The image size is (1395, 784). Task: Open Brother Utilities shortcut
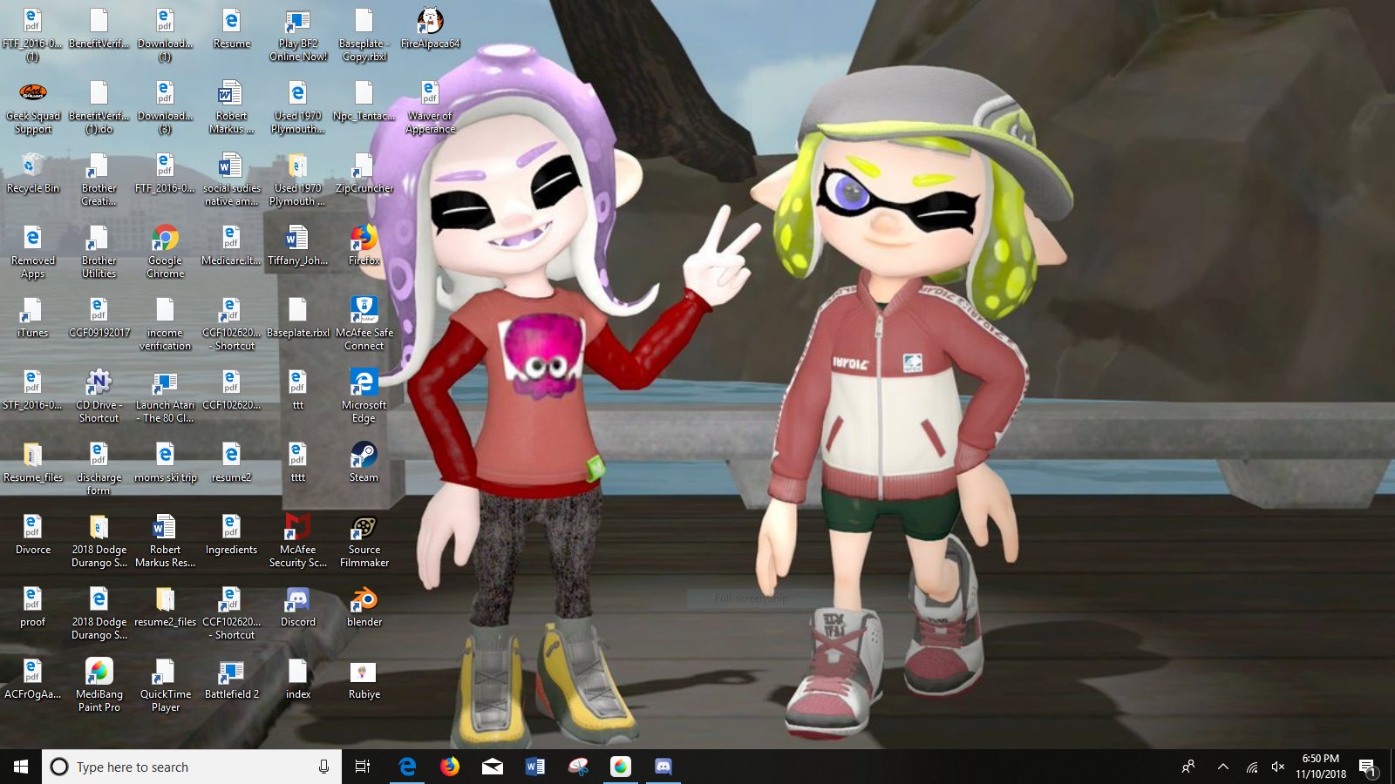[x=99, y=252]
